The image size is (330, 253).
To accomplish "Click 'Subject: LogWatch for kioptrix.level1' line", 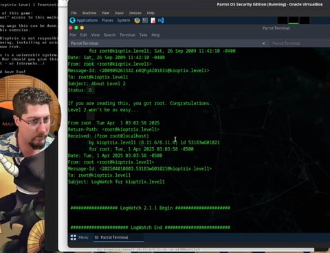I will (116, 182).
